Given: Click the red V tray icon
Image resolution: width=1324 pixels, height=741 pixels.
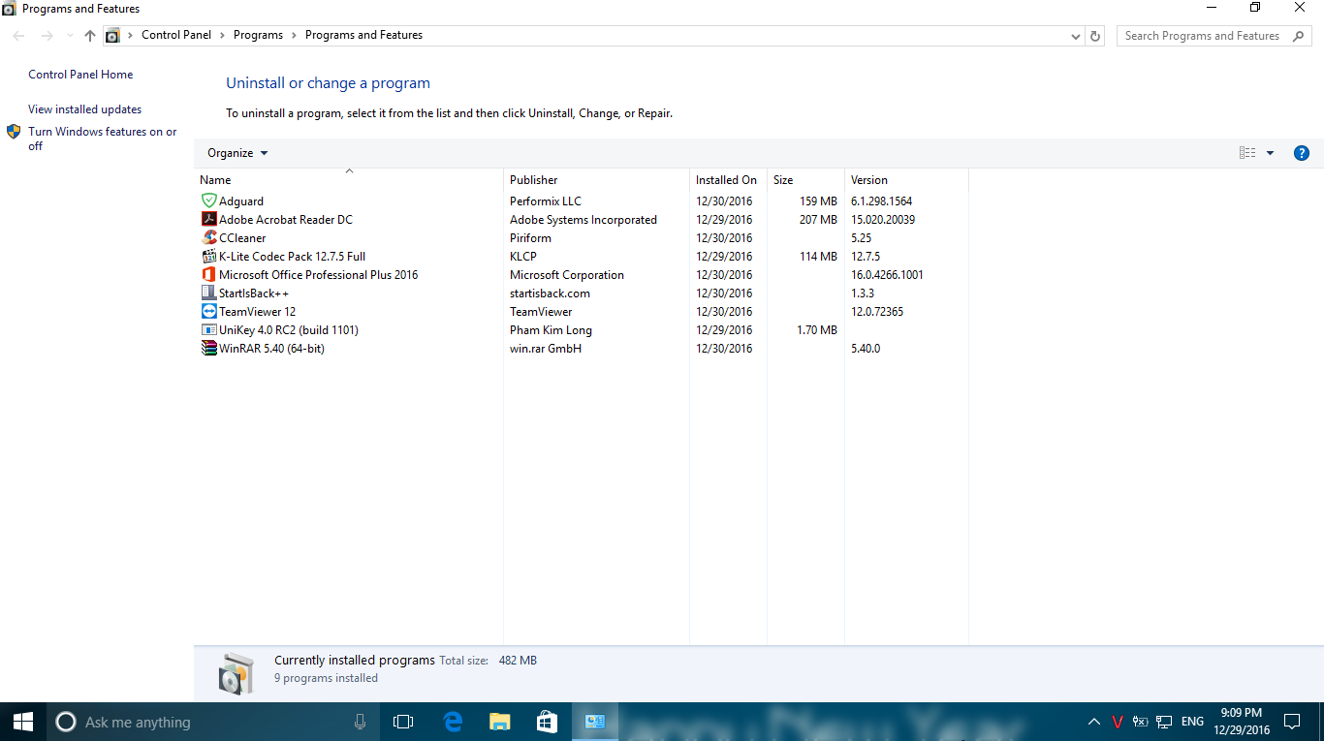Looking at the screenshot, I should pyautogui.click(x=1118, y=722).
